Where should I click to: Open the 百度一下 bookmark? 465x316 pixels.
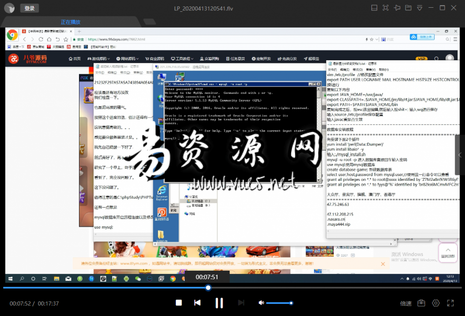click(x=16, y=47)
